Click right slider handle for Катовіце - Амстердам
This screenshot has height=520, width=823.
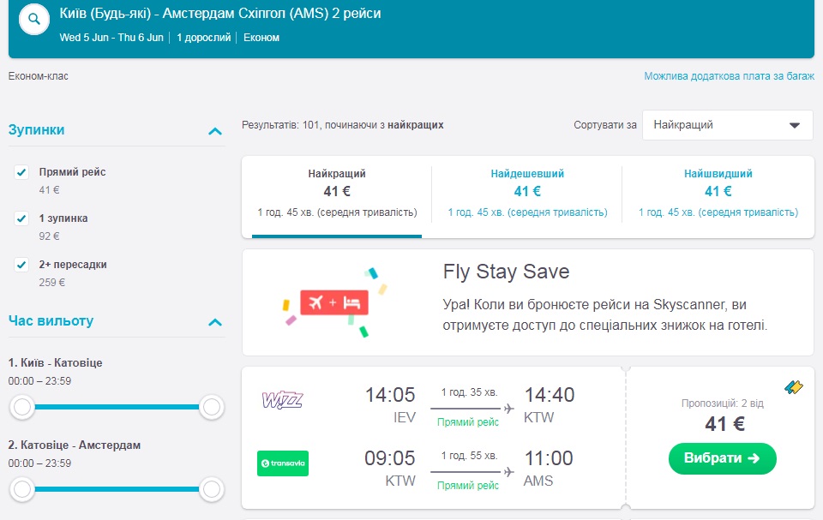211,490
